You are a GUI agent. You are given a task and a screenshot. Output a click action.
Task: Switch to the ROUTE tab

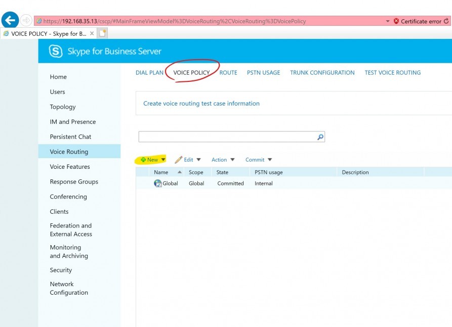click(x=228, y=73)
